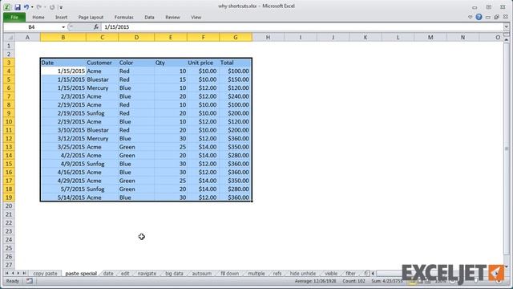Click the Insert Function fx icon
513x289 pixels.
96,26
